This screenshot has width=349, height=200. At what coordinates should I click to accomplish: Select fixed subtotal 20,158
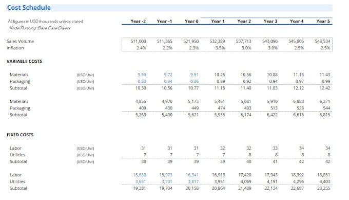[x=192, y=188]
